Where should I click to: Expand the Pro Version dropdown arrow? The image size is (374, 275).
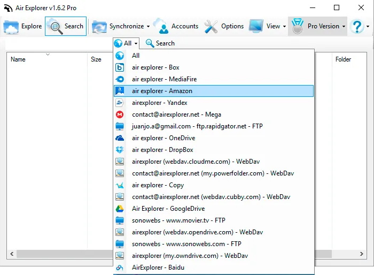click(x=344, y=26)
